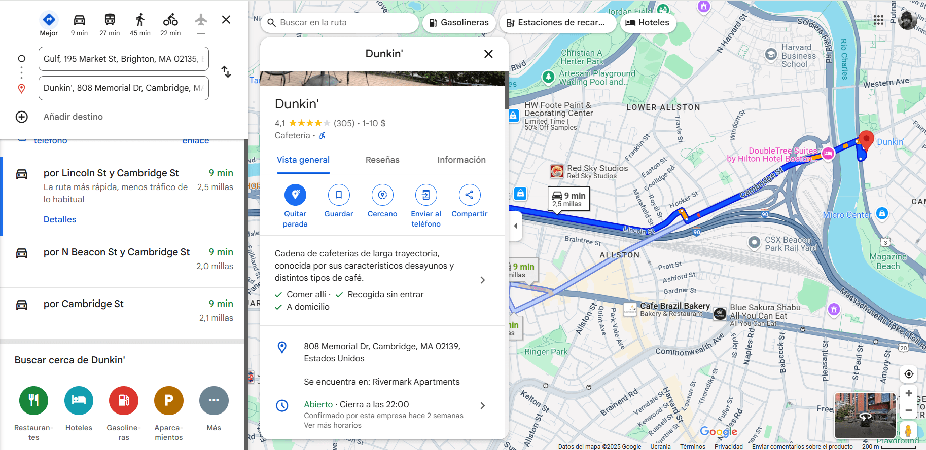The image size is (926, 450).
Task: Choose public transit mode 27 min
Action: (110, 24)
